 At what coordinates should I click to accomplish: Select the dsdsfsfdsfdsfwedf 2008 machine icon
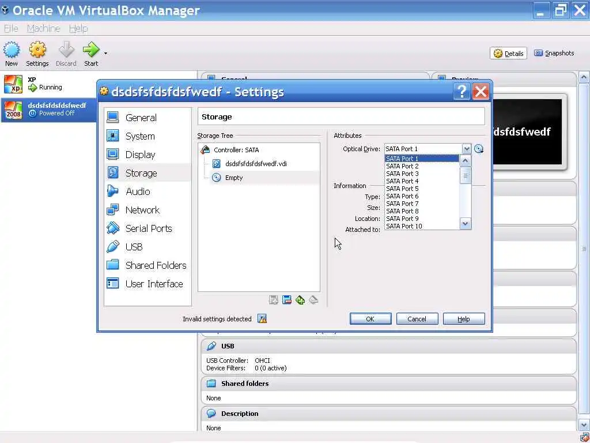point(13,110)
